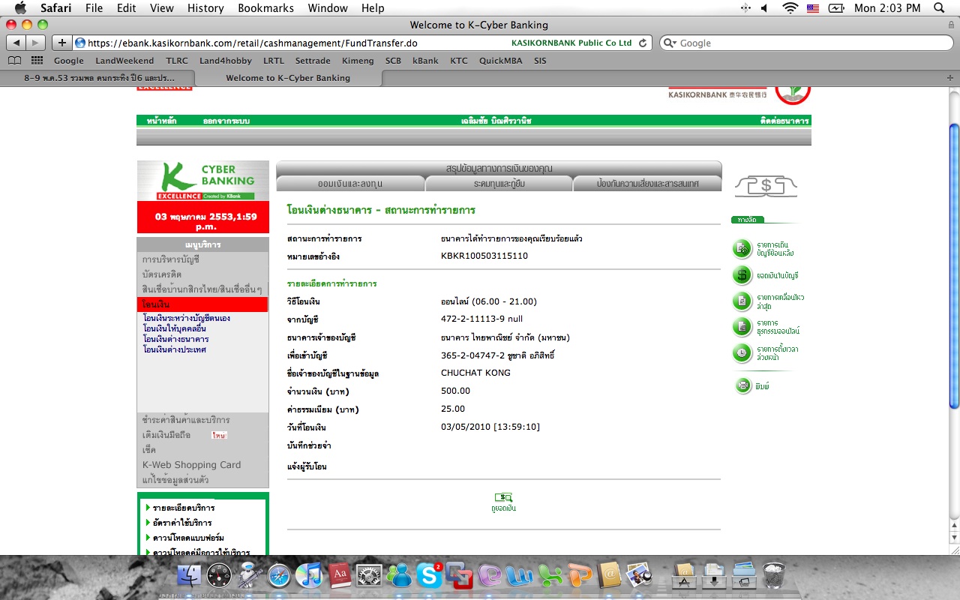Open โอนเงินให้บุคคลอื่น transfer link
The height and width of the screenshot is (600, 960).
click(175, 328)
